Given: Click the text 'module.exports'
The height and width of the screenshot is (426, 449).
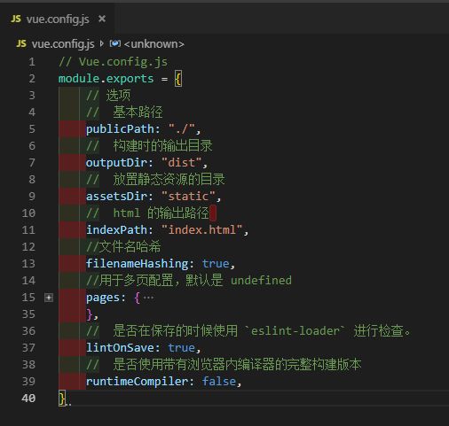Looking at the screenshot, I should click(106, 79).
